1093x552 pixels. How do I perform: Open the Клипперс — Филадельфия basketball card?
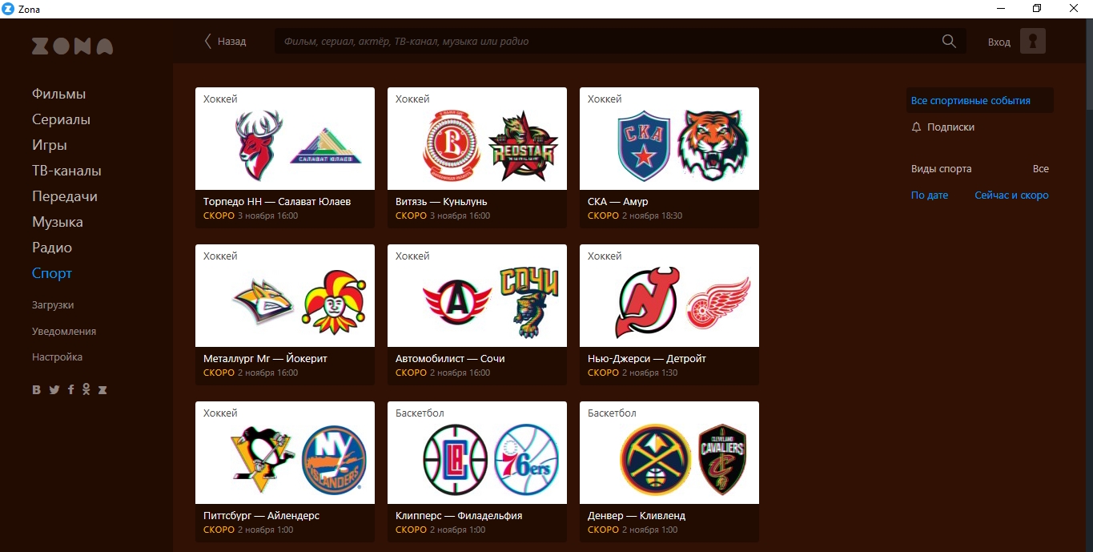(x=477, y=472)
